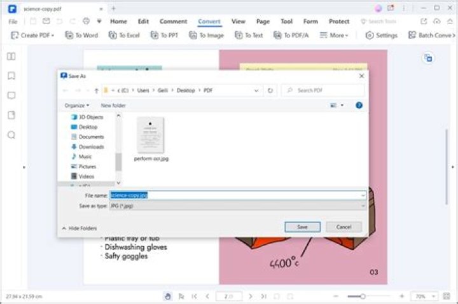This screenshot has height=304, width=458.
Task: Expand the More conversion options dropdown
Action: [333, 35]
